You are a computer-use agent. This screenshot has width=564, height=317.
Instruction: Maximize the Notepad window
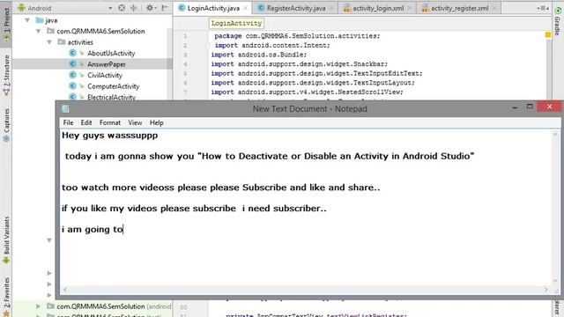pos(530,107)
